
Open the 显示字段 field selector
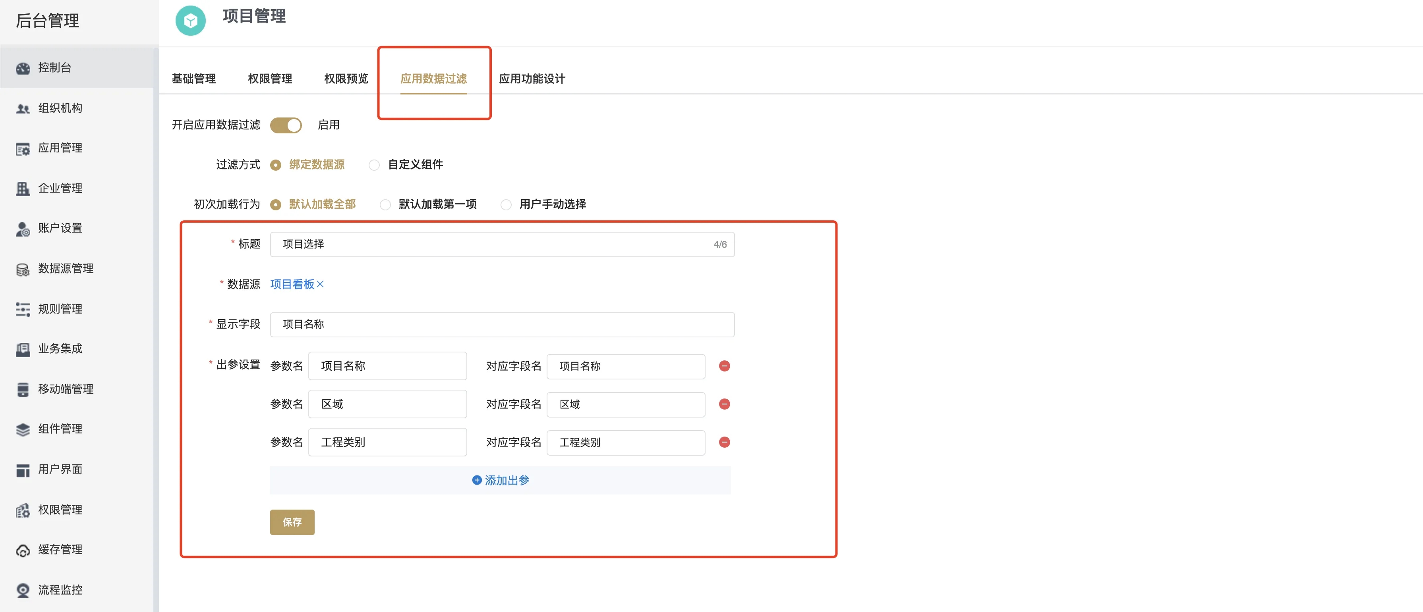502,325
